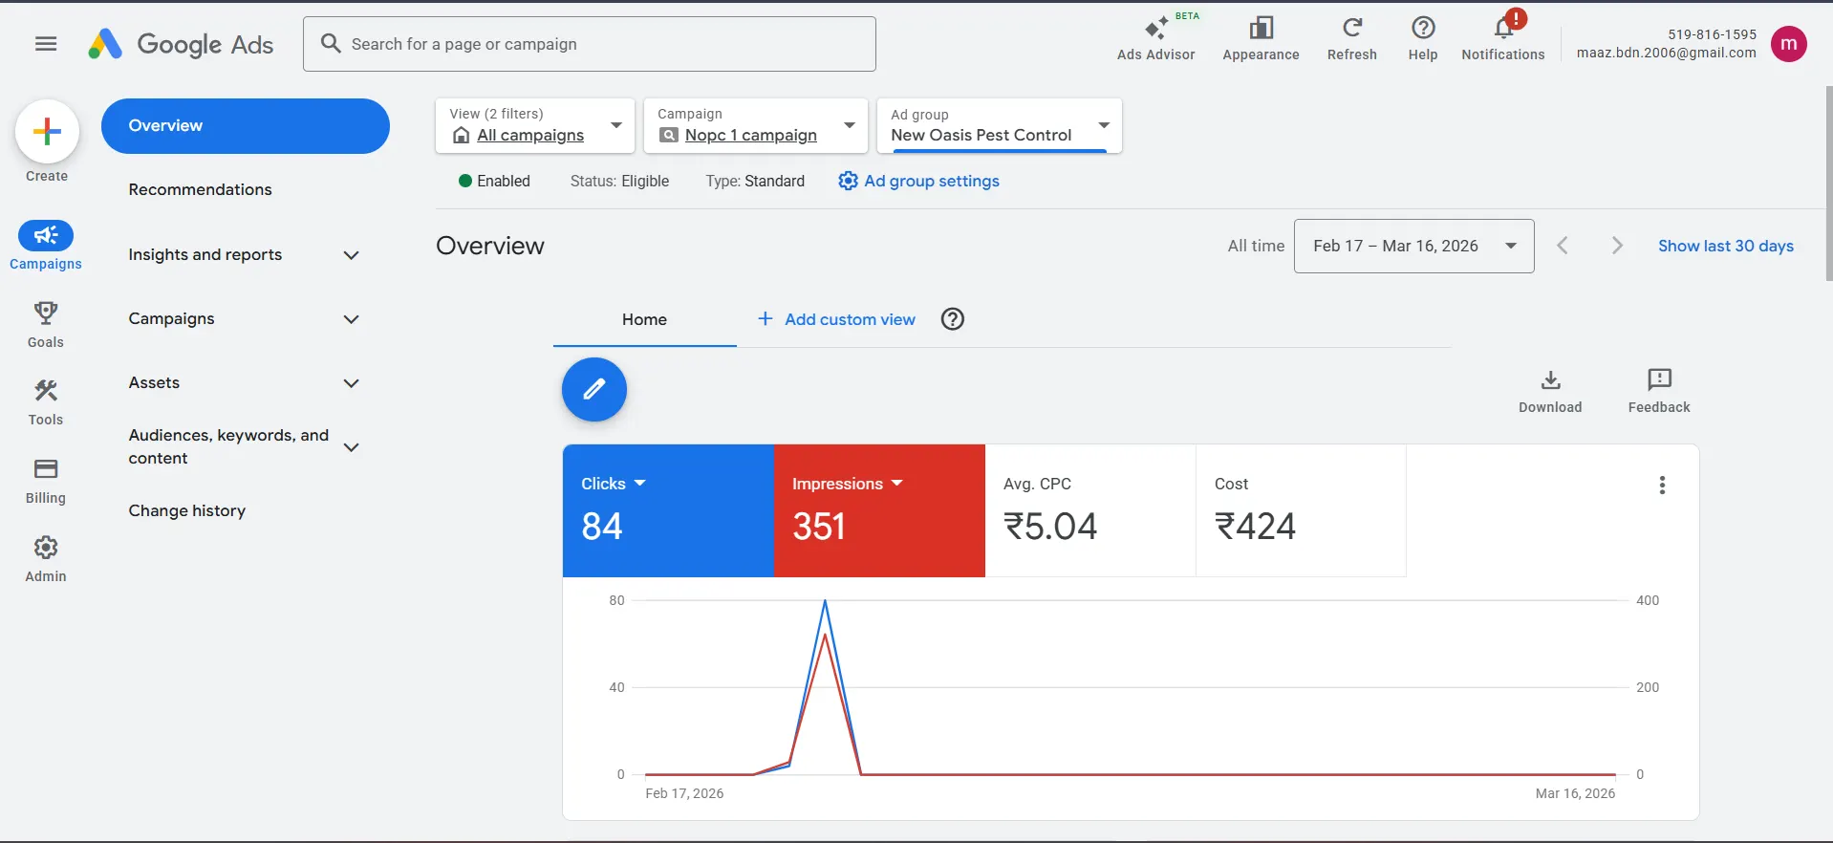Open Ads Advisor beta
1833x843 pixels.
1155,39
